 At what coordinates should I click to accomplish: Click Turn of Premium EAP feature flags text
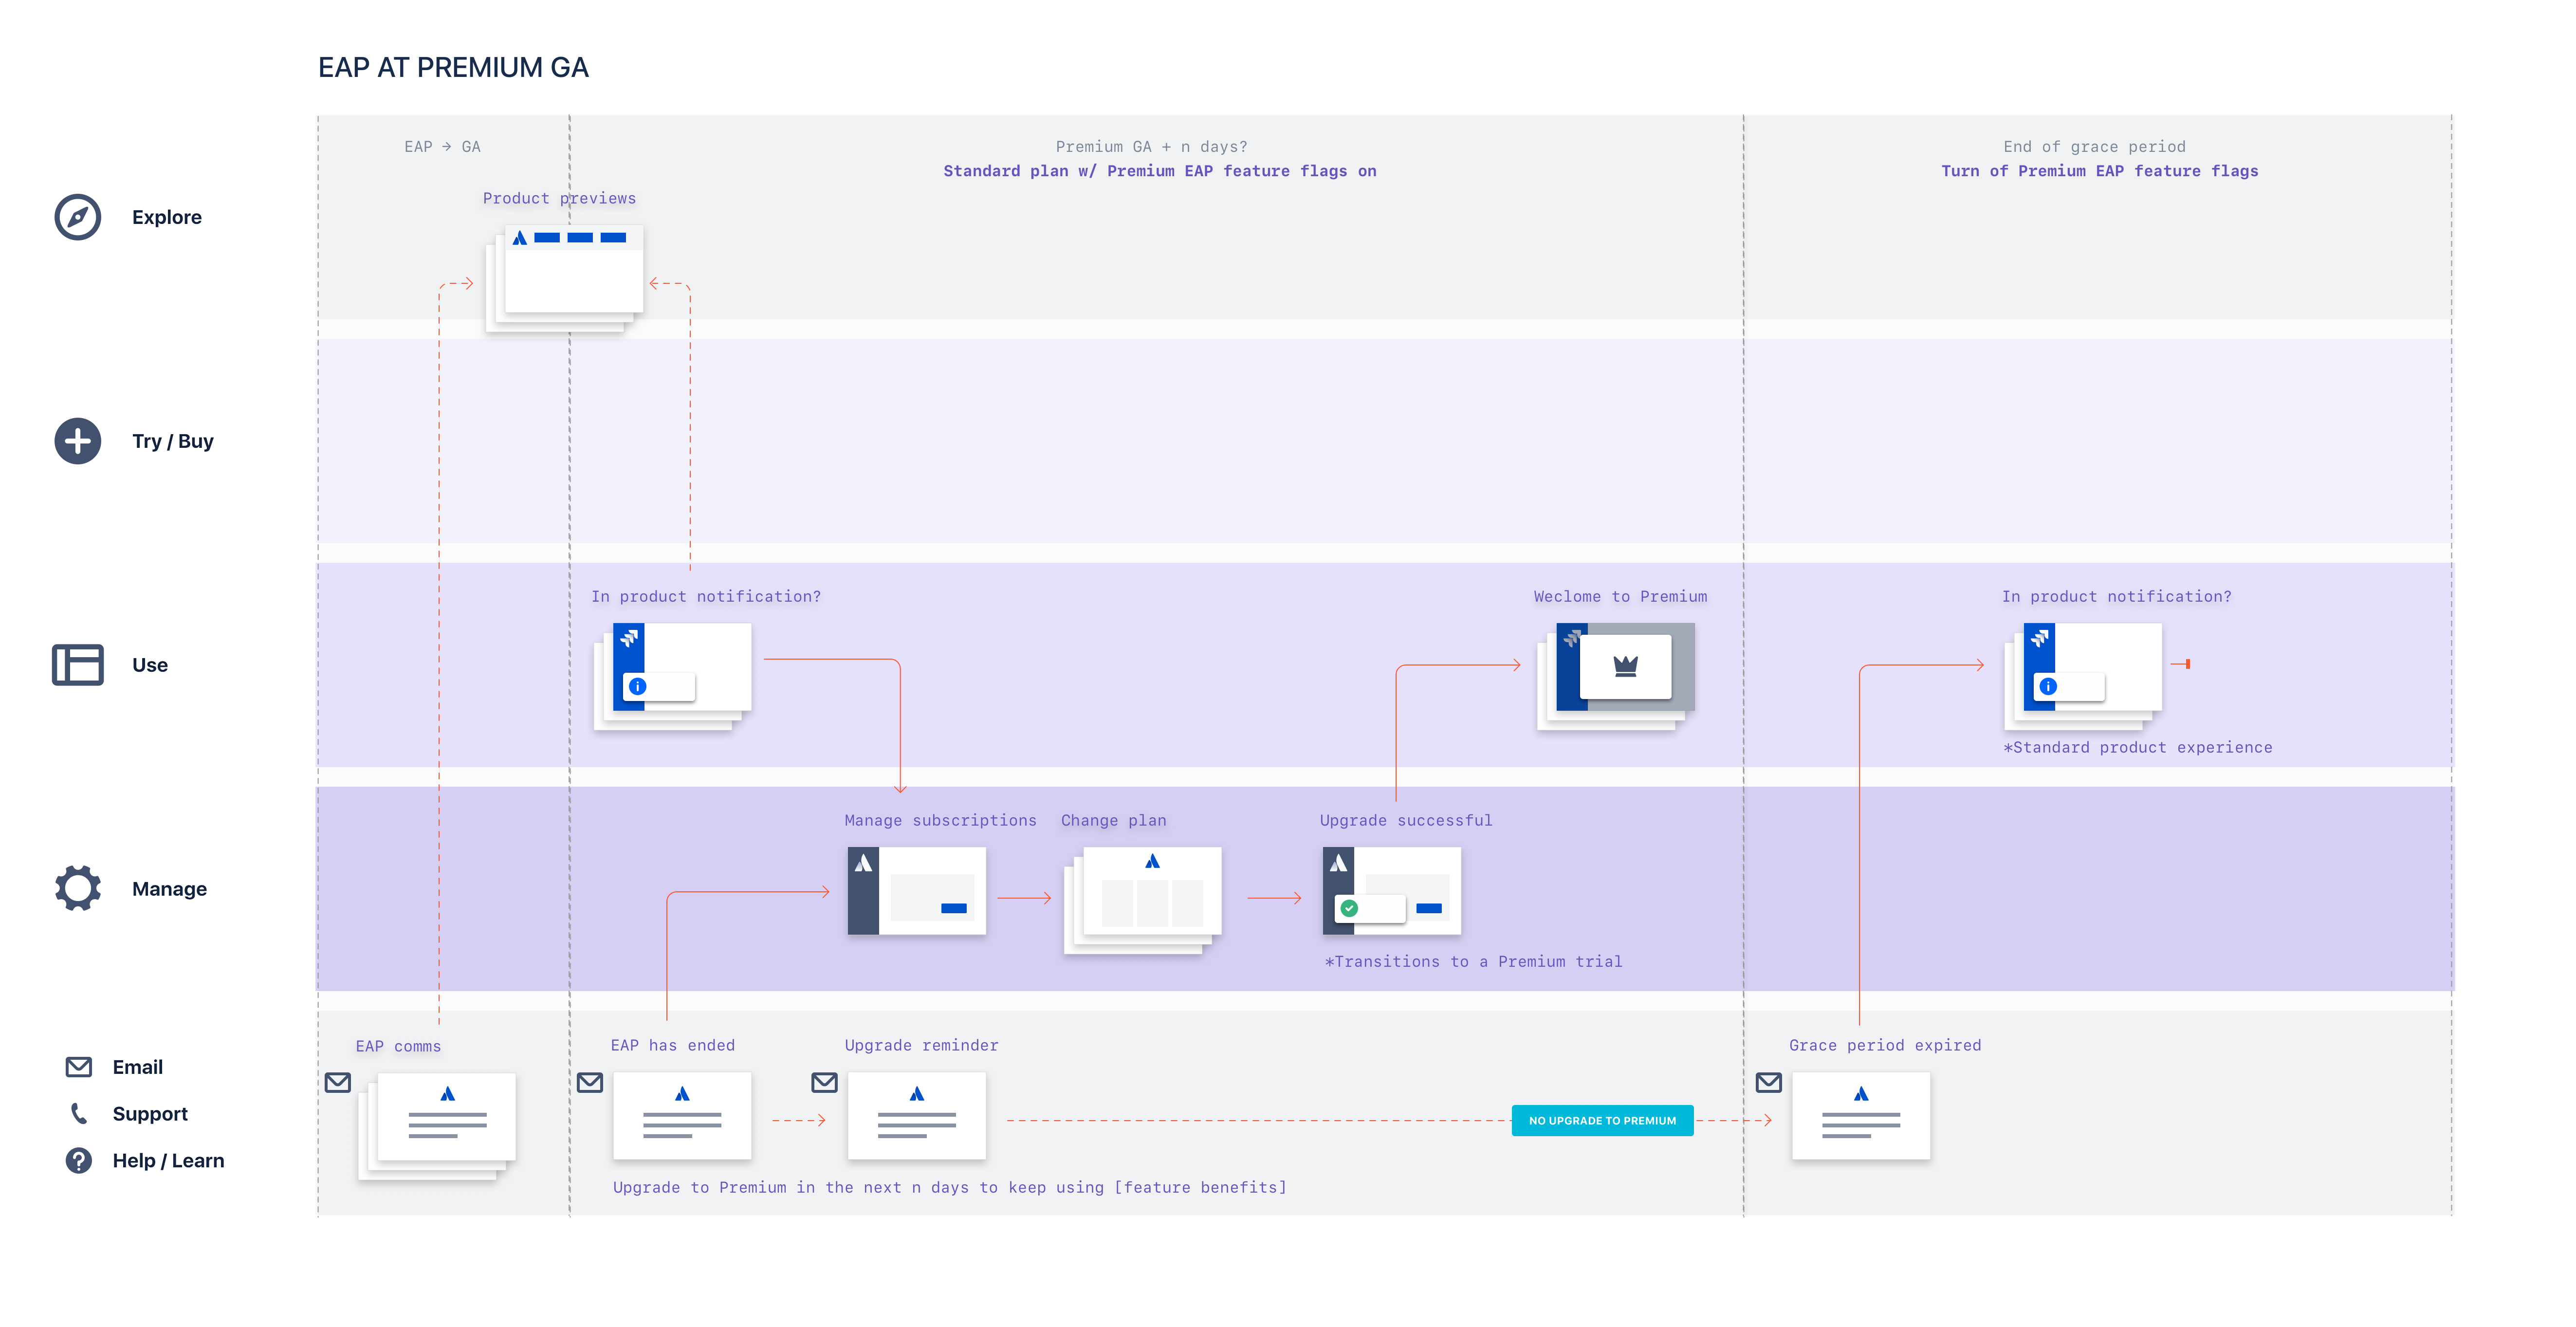2099,171
